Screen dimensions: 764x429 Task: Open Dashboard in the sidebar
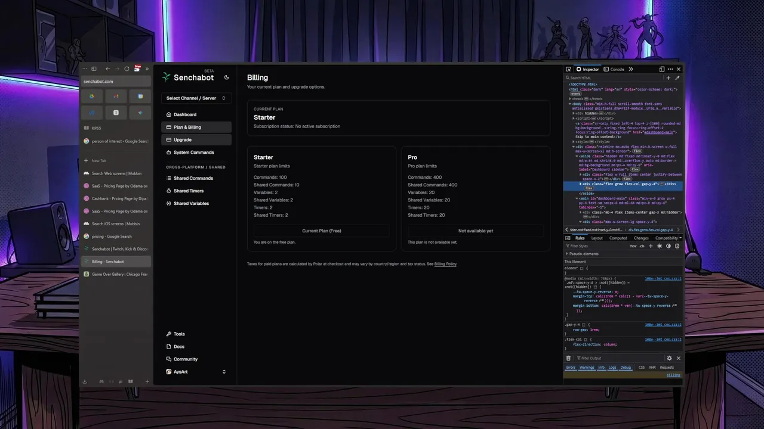click(x=196, y=114)
